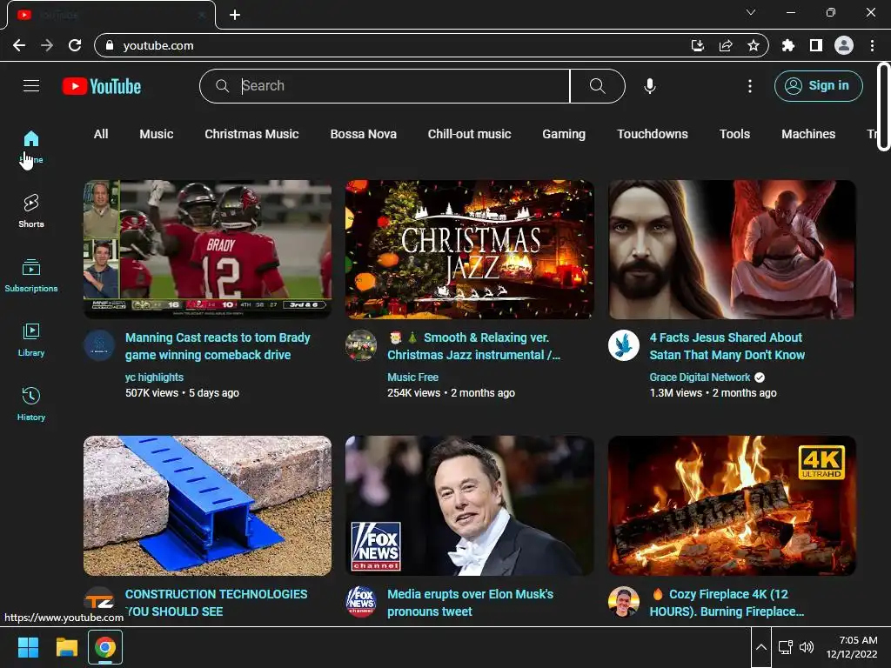Open Smooth & Relaxing Christmas Jazz title
Image resolution: width=891 pixels, height=668 pixels.
(x=474, y=346)
